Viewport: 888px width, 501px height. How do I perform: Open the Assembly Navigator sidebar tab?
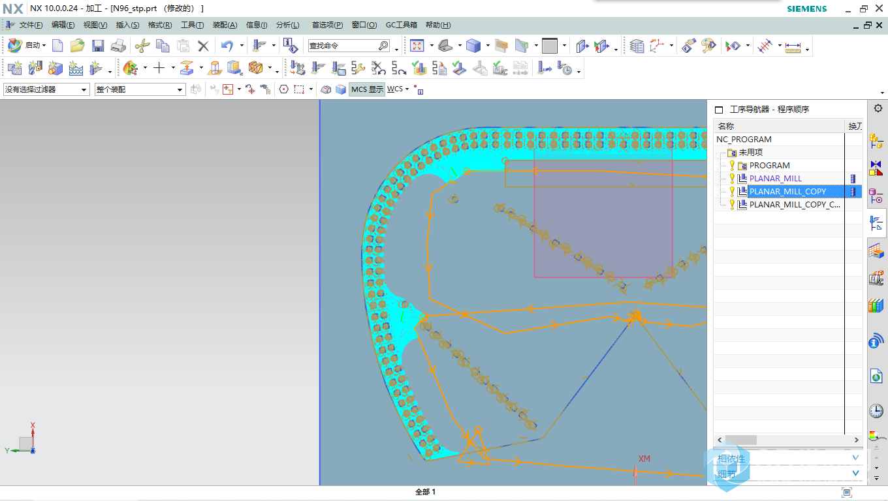(x=876, y=140)
